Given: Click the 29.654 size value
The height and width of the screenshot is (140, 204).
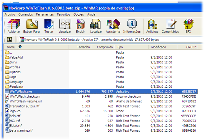Looking at the screenshot, I should (x=85, y=126).
